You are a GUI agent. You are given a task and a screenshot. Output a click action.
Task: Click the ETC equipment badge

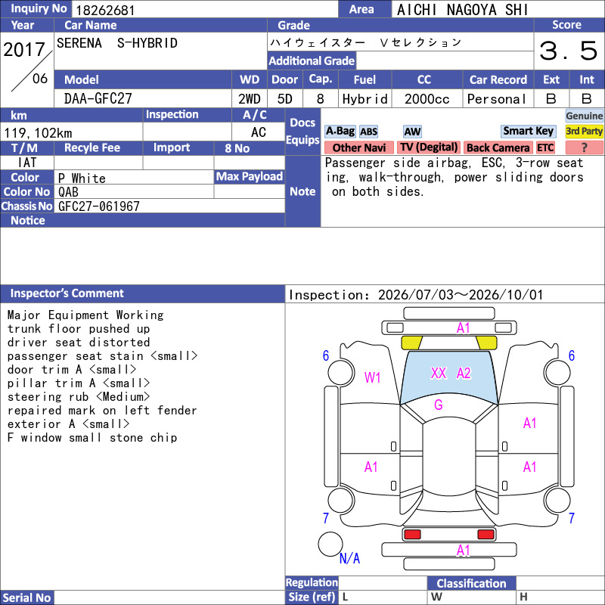544,147
